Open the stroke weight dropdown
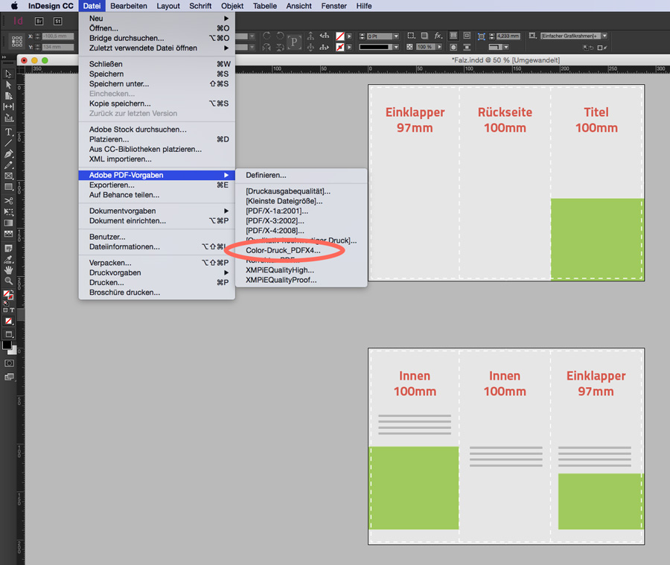 pyautogui.click(x=396, y=36)
